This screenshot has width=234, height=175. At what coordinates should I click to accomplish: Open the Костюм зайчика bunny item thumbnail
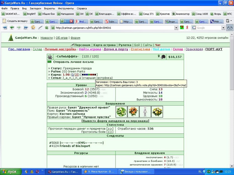[x=145, y=112]
